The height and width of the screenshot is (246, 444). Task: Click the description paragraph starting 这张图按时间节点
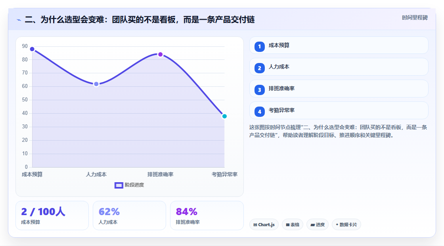338,131
